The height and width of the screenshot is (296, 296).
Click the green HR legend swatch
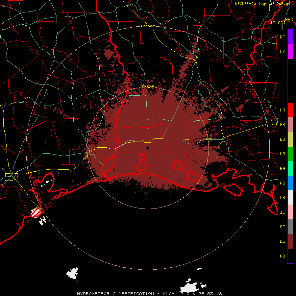[290, 154]
